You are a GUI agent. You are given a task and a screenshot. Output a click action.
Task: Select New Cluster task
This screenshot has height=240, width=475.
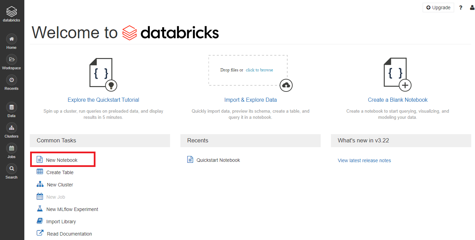click(60, 185)
